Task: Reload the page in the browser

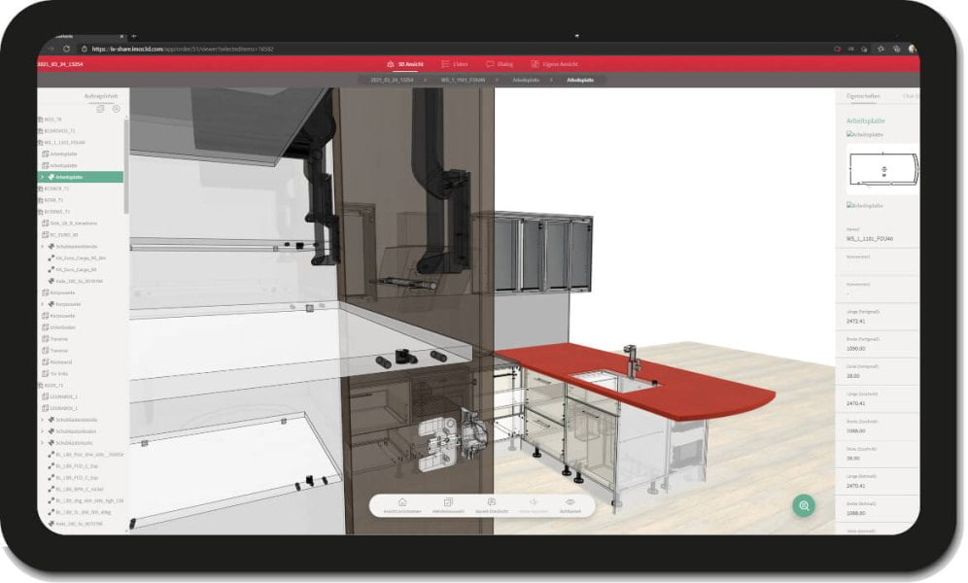Action: click(x=66, y=49)
